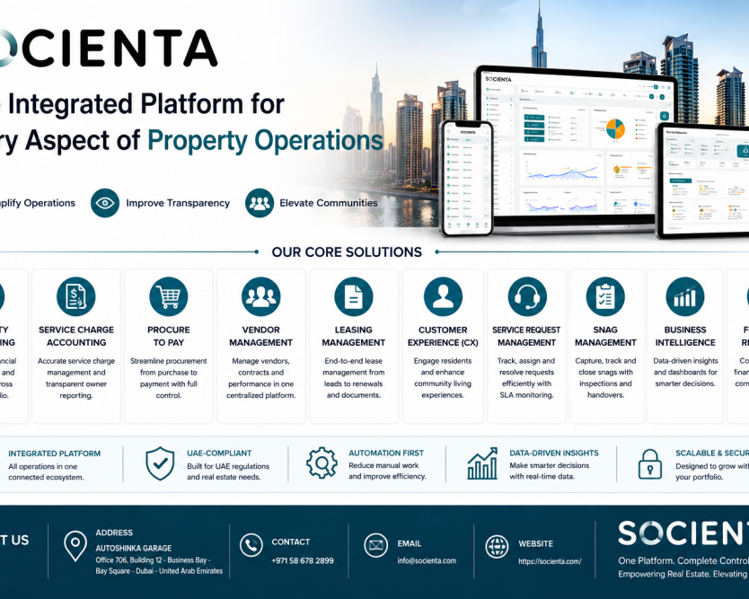Click the address location pin icon

pyautogui.click(x=75, y=545)
